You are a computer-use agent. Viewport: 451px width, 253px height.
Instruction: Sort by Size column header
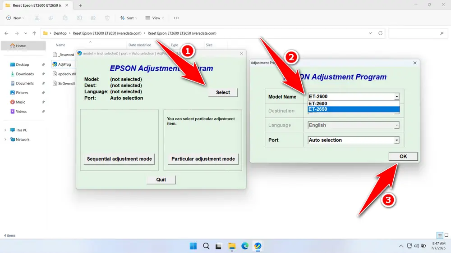pyautogui.click(x=209, y=45)
